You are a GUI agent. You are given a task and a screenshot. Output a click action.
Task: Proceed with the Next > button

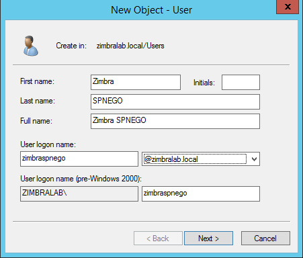(x=208, y=239)
